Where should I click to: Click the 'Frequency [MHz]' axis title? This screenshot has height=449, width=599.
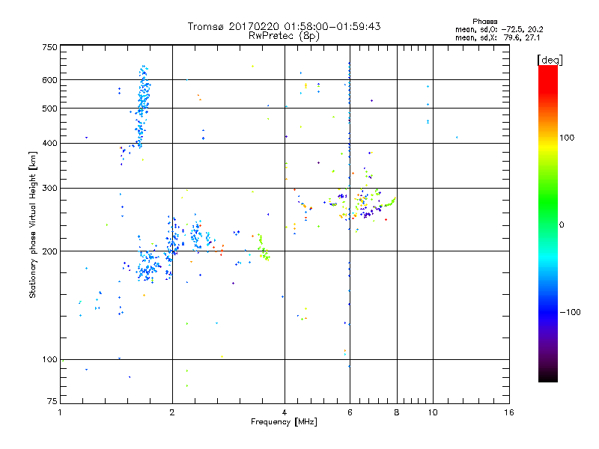click(284, 422)
